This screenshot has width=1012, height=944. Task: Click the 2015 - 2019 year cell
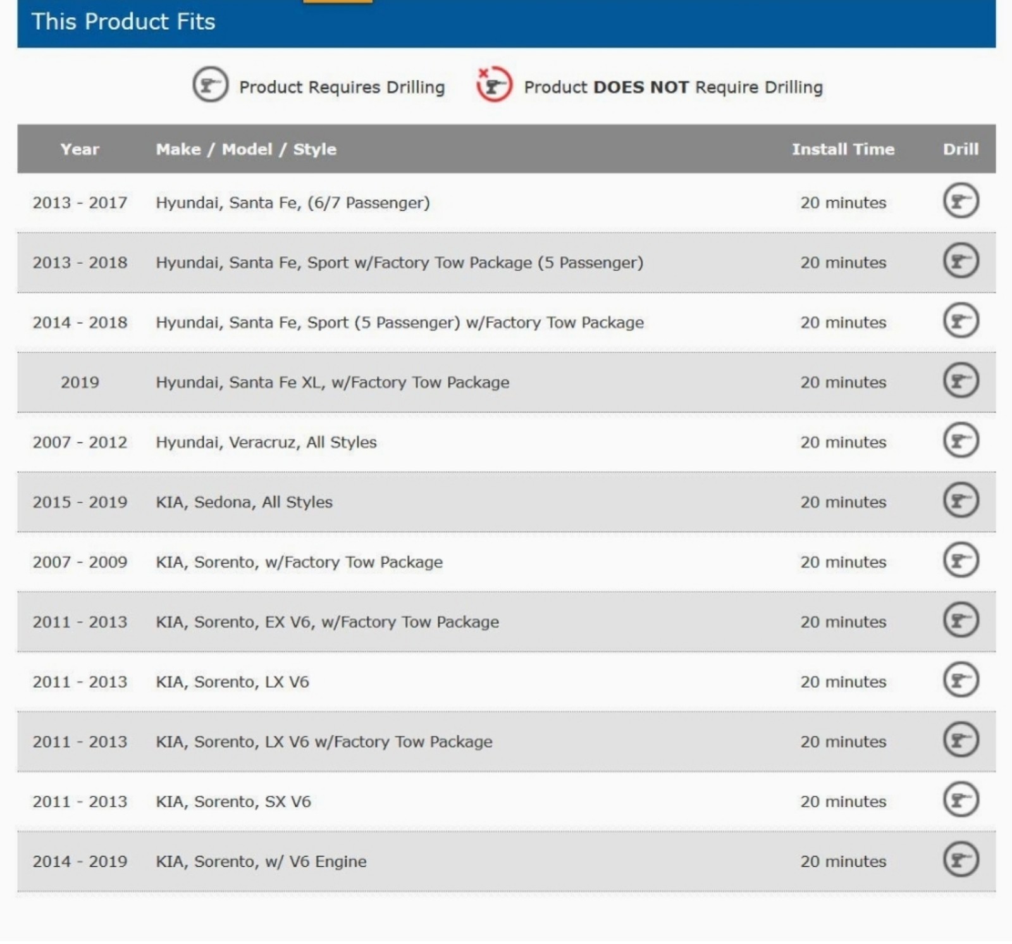coord(80,502)
